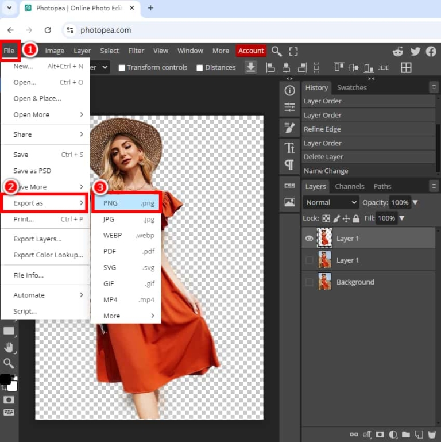Open the CSS panel icon
Image resolution: width=441 pixels, height=442 pixels.
(x=289, y=186)
